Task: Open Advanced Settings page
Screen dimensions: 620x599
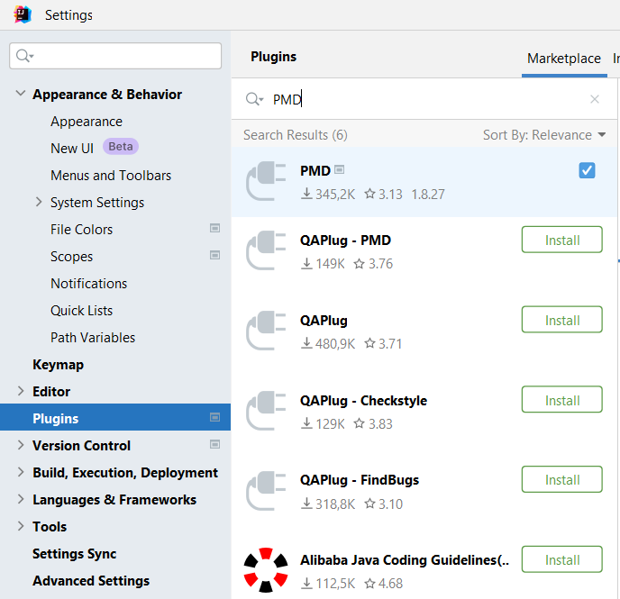Action: tap(91, 580)
